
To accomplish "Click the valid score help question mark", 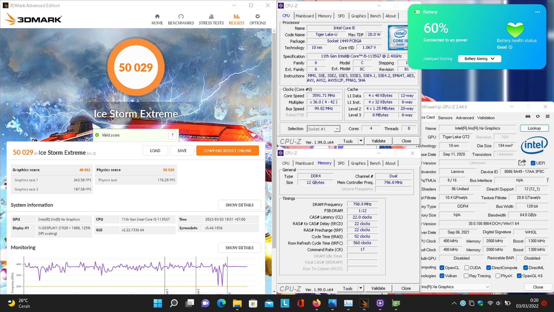I will pyautogui.click(x=173, y=135).
